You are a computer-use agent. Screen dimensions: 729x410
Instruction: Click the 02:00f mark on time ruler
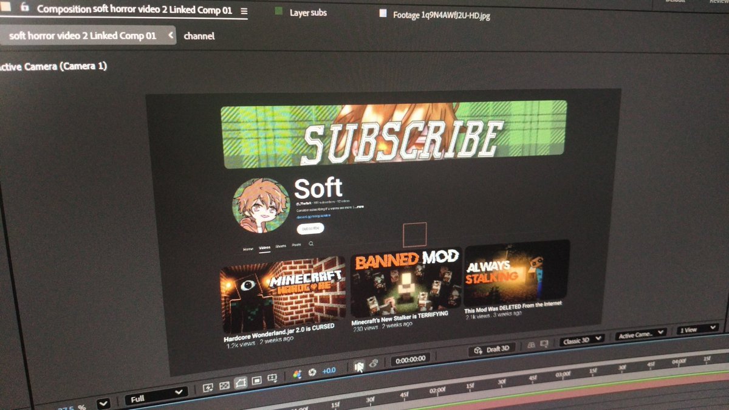[x=437, y=391]
